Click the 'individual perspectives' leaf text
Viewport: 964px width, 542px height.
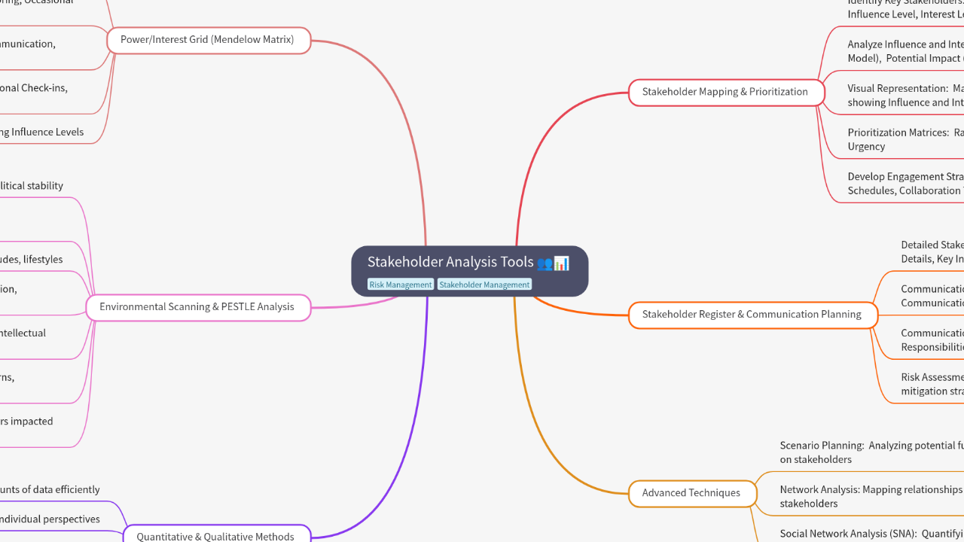pyautogui.click(x=50, y=519)
